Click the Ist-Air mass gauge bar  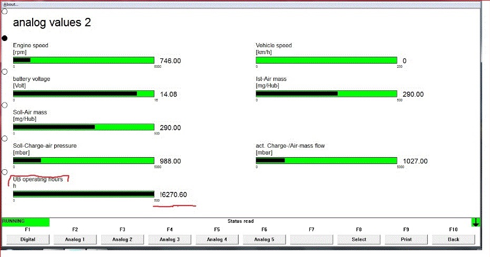[x=326, y=94]
